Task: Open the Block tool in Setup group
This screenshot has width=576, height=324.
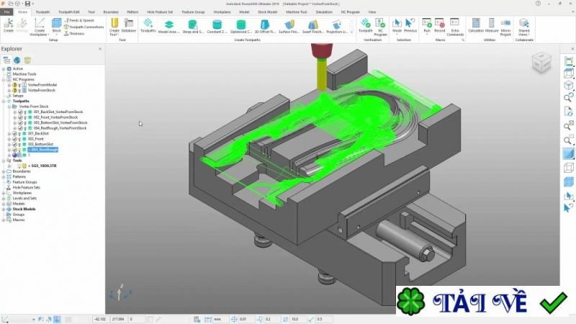Action: pyautogui.click(x=57, y=25)
